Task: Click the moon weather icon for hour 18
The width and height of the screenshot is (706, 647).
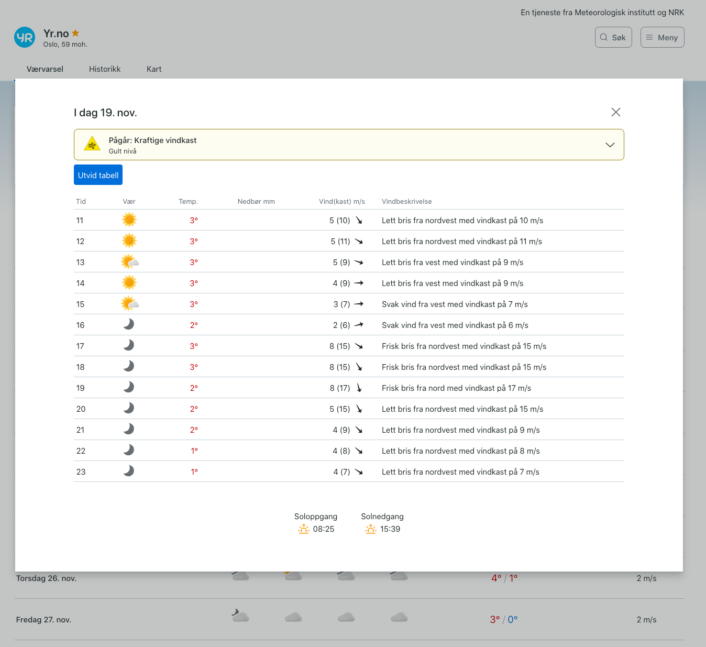Action: (129, 366)
